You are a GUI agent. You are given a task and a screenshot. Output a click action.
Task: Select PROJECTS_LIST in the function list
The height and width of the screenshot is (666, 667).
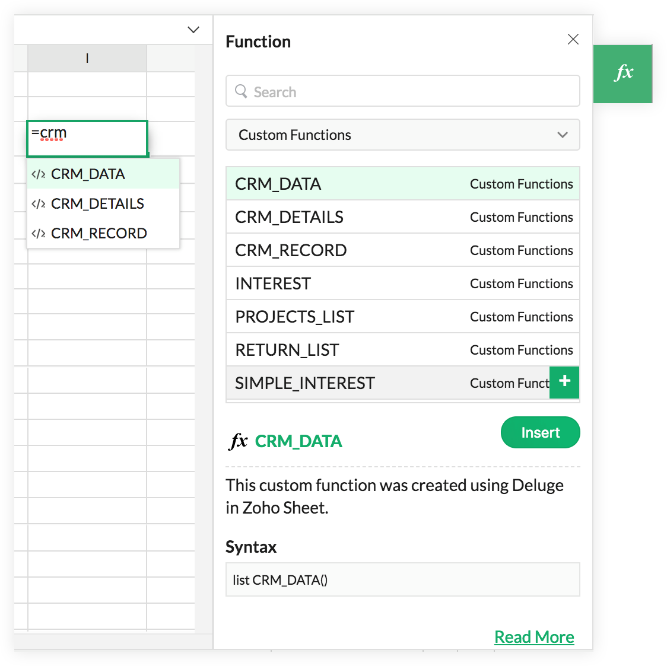coord(403,316)
